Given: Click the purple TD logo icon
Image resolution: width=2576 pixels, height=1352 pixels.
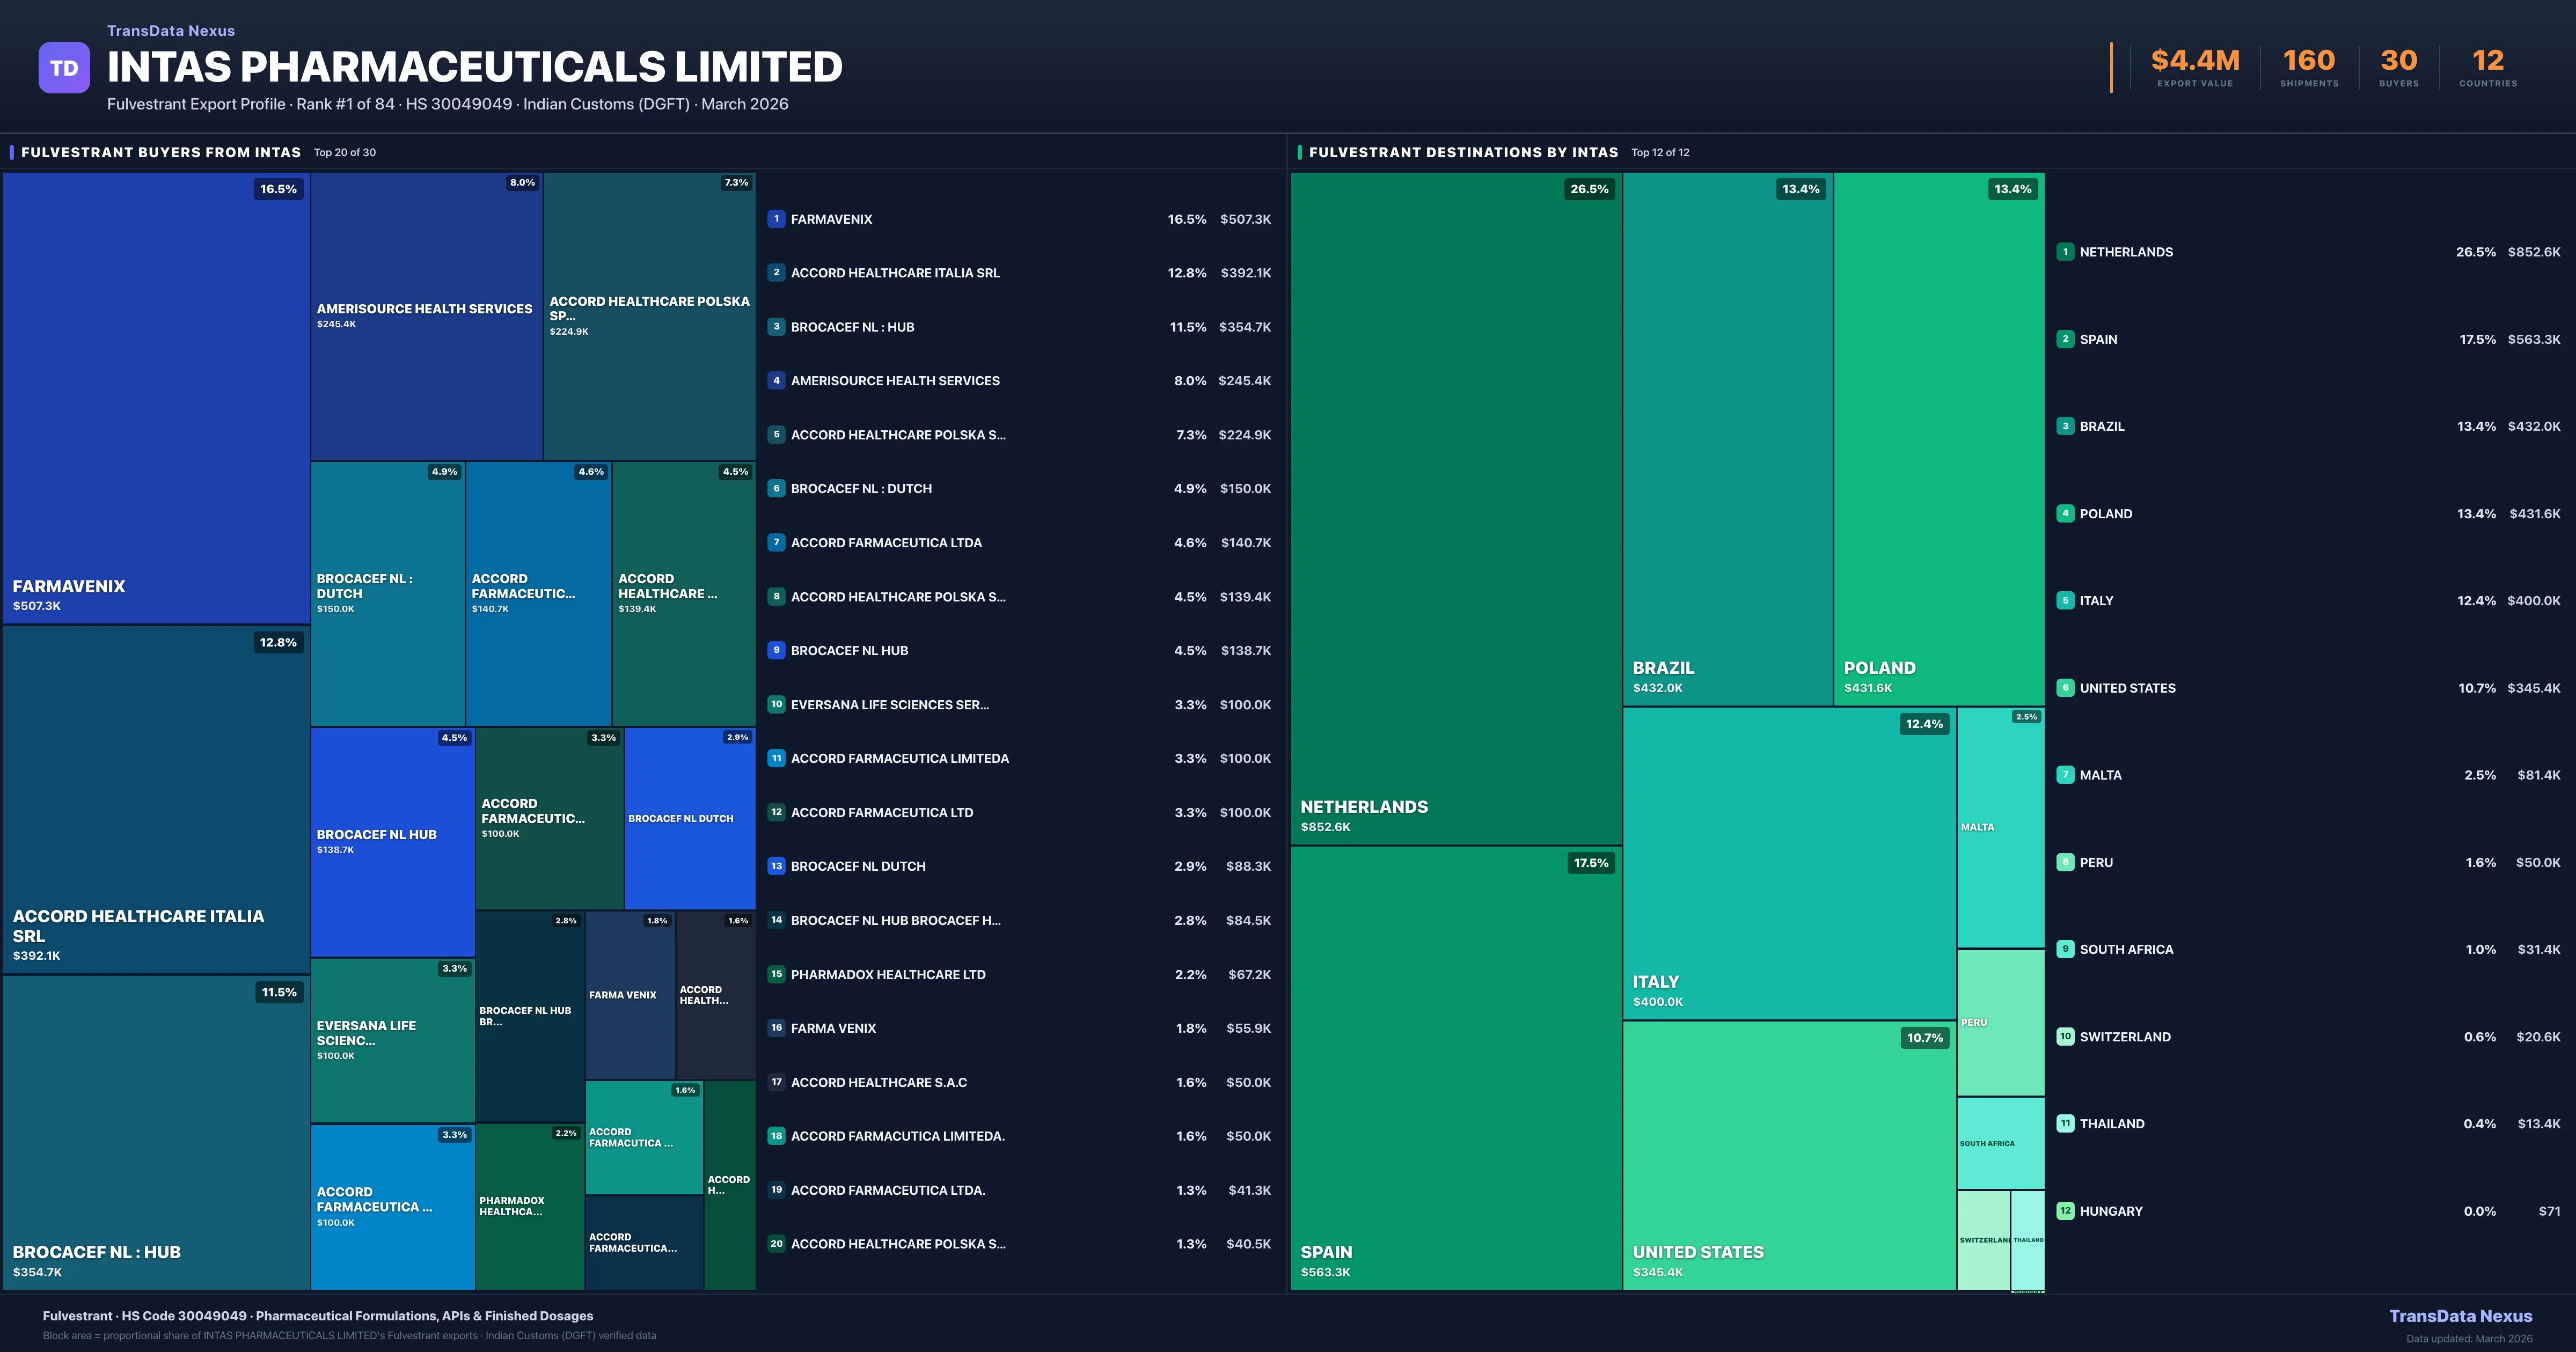Looking at the screenshot, I should pyautogui.click(x=64, y=68).
